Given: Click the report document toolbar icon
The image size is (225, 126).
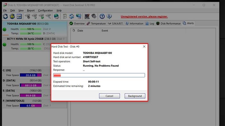Looking at the screenshot, I should [x=65, y=16].
